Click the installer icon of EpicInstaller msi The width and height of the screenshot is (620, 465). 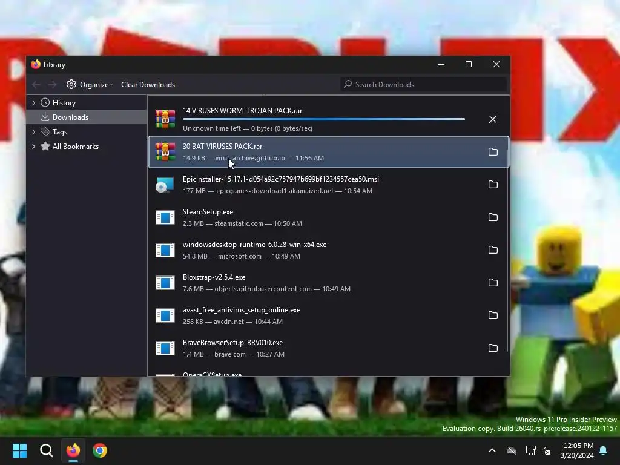165,185
